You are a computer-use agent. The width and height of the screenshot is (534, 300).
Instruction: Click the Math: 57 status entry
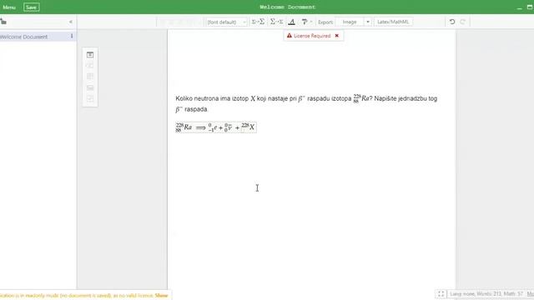(513, 294)
